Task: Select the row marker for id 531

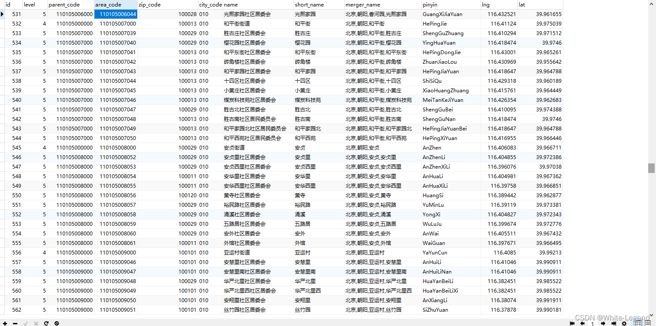Action: pos(2,14)
